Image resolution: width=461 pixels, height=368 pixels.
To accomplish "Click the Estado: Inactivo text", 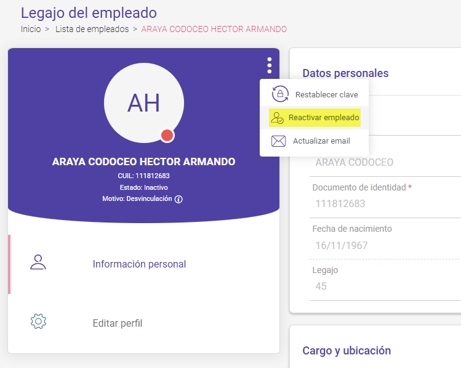I will pyautogui.click(x=144, y=187).
